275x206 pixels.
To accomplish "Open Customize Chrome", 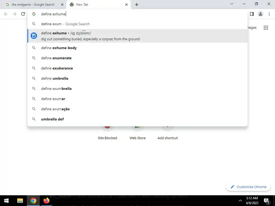I will tap(248, 187).
